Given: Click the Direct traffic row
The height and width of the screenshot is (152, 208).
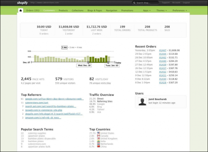Looking at the screenshot, I should pyautogui.click(x=97, y=99).
